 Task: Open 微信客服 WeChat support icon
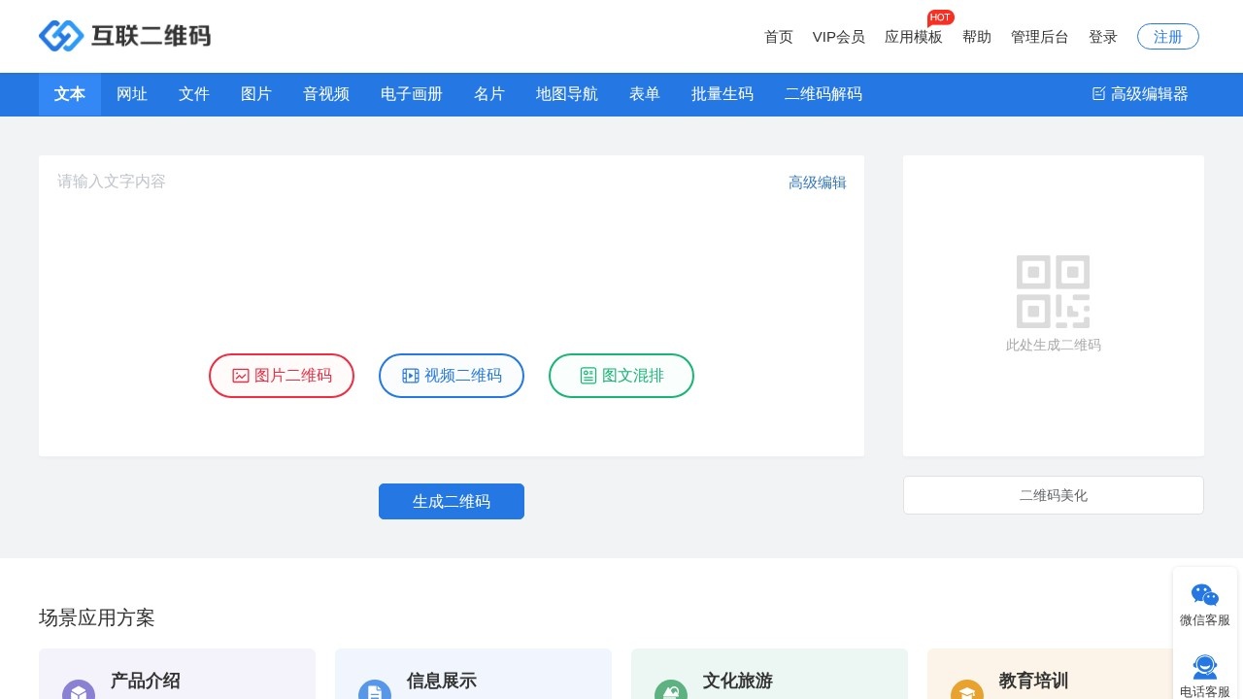[x=1205, y=595]
